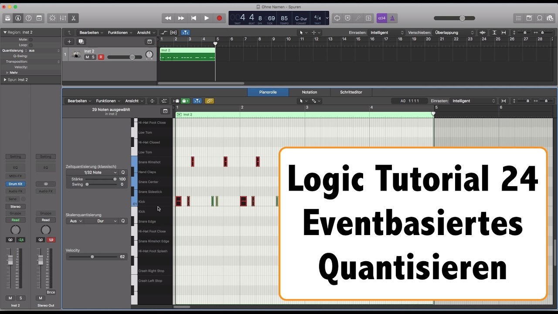Toggle Flex button in Tracks area
Viewport: 558px width, 314px height.
pos(174,32)
